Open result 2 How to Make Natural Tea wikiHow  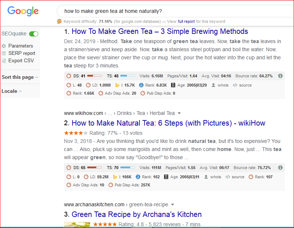[x=169, y=123]
